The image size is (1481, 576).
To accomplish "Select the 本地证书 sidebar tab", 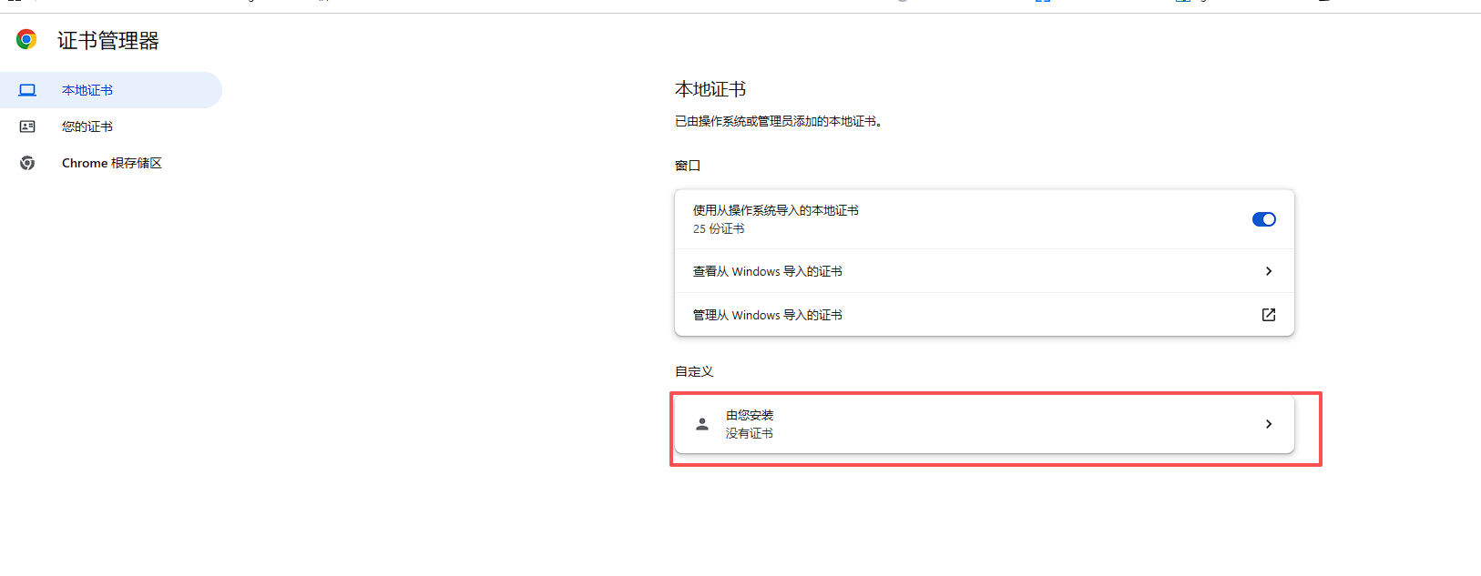I will tap(110, 90).
